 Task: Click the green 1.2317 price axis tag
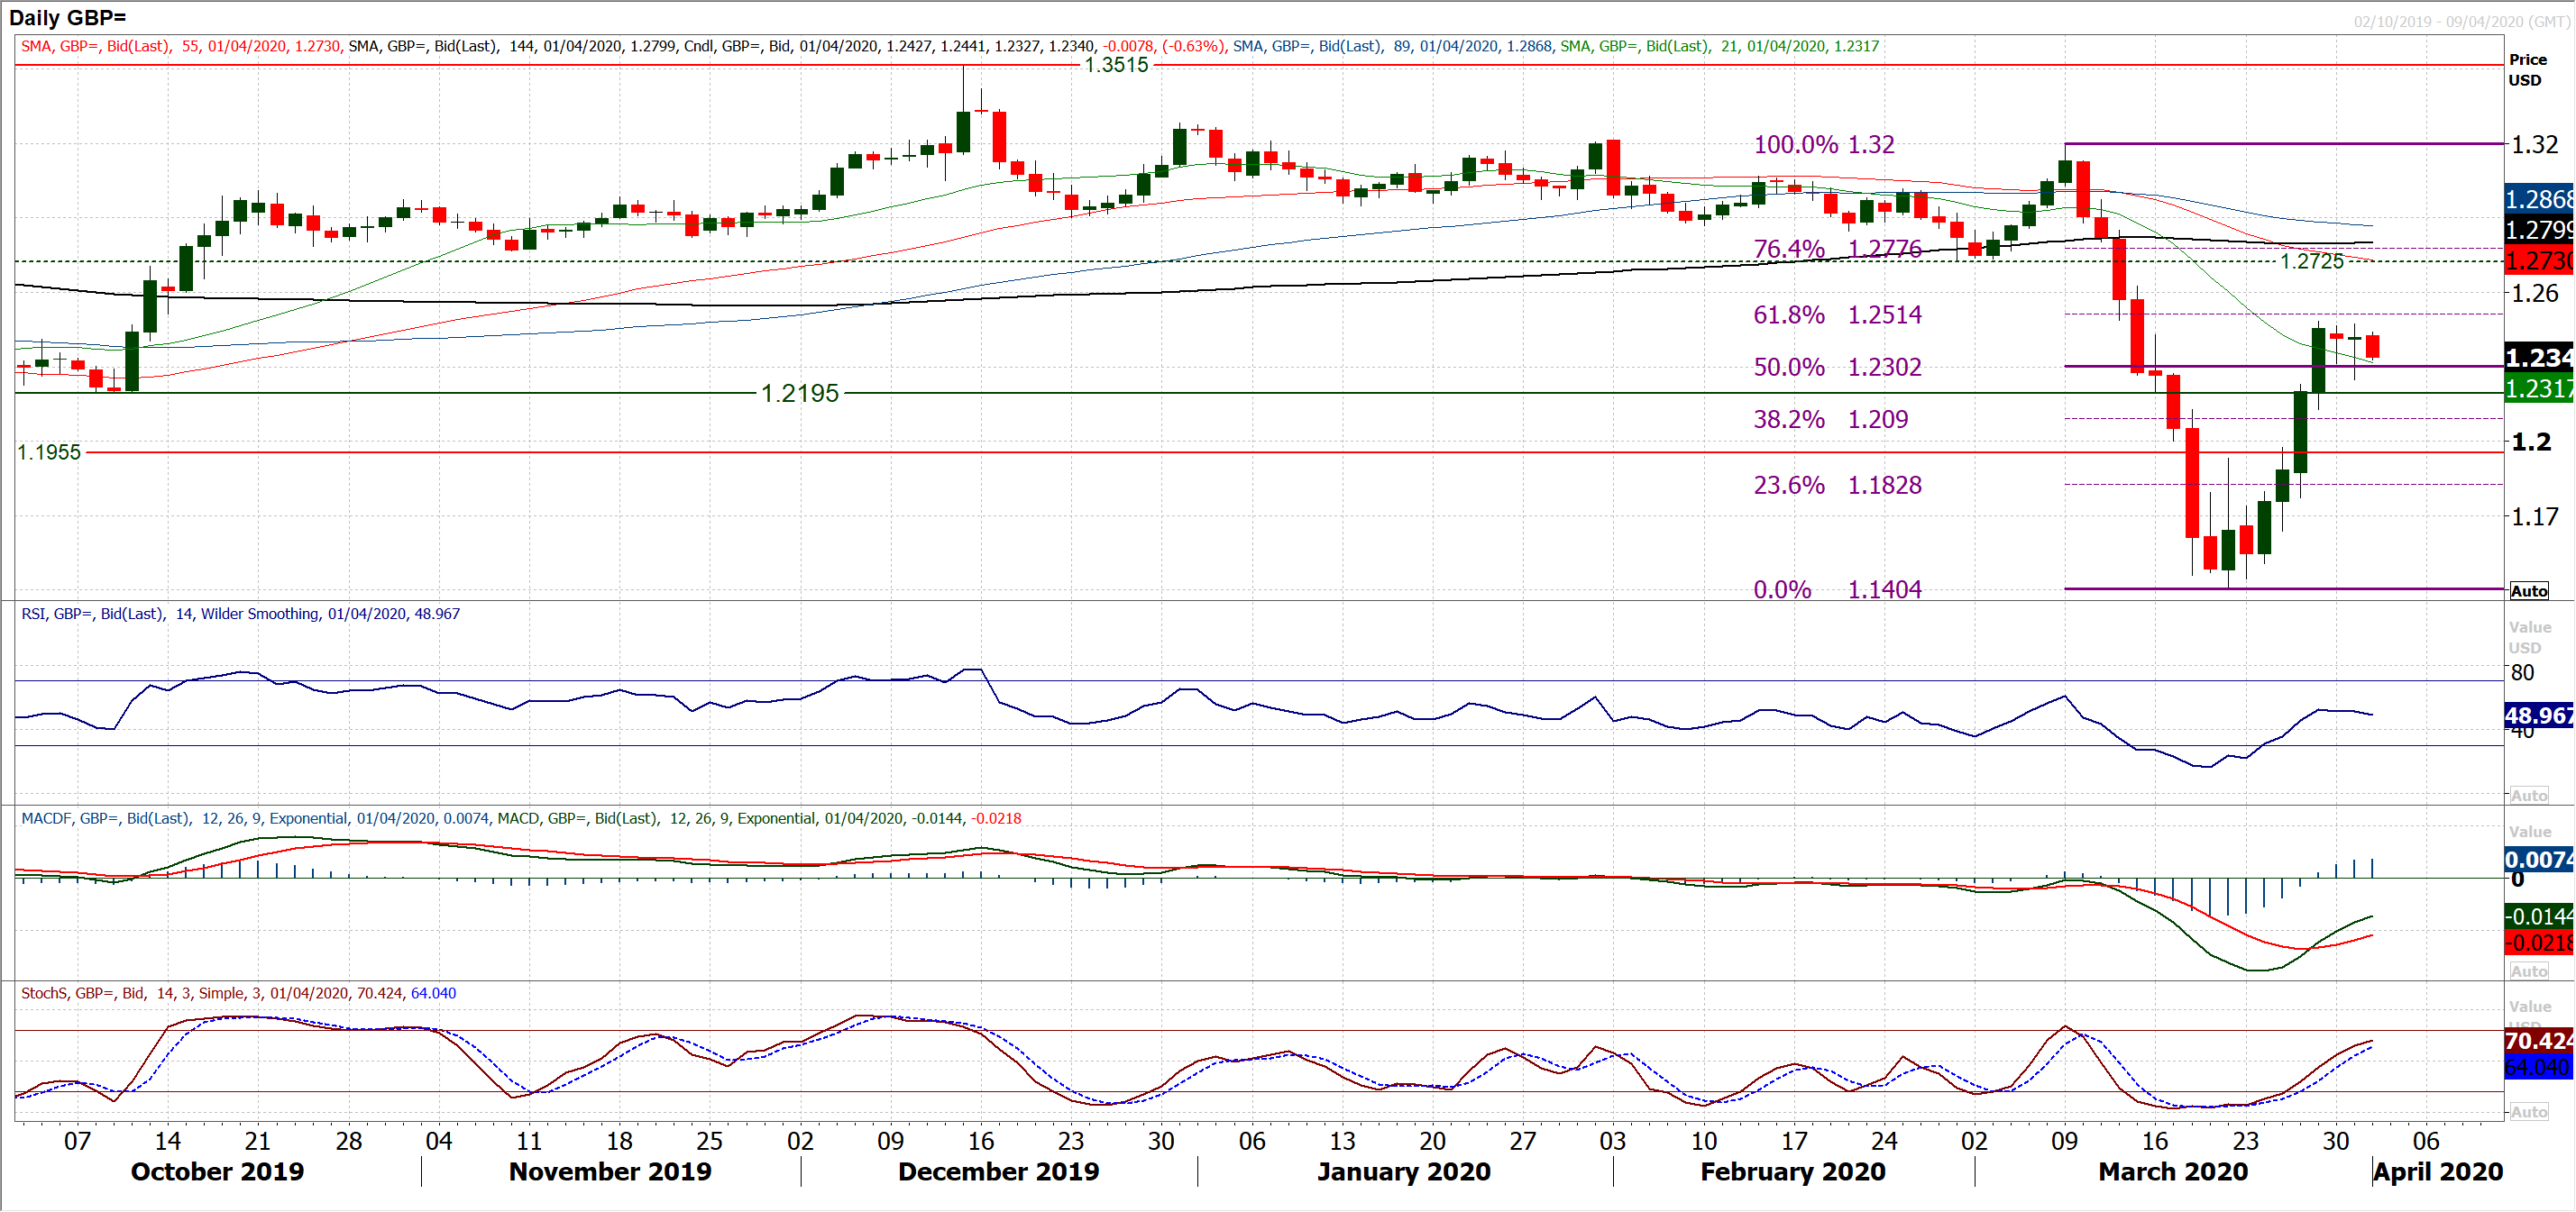point(2539,387)
